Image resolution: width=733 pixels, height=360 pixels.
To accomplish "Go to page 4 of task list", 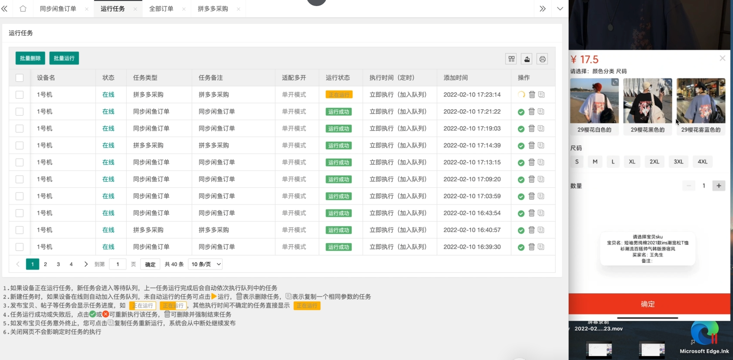I will (x=71, y=264).
